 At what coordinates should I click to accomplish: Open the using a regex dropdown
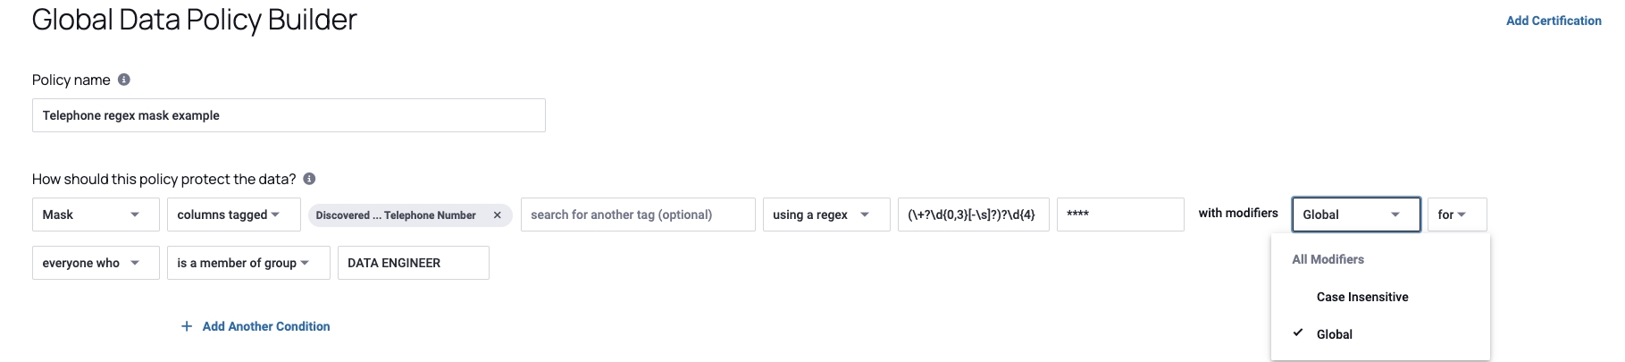point(825,215)
